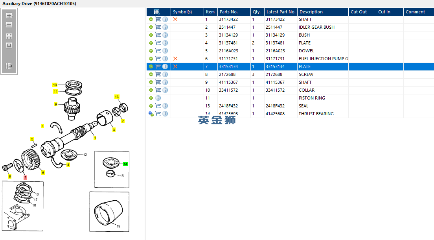This screenshot has height=240, width=434.
Task: Sort by Latest Part No. column
Action: [x=281, y=12]
